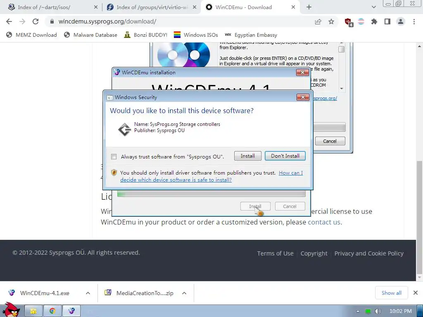423x317 pixels.
Task: Expand MediaCreationTo zip download options chevron
Action: [x=184, y=293]
